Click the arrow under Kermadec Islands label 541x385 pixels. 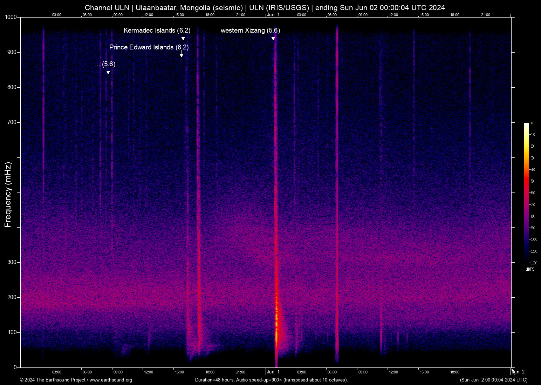click(x=183, y=38)
